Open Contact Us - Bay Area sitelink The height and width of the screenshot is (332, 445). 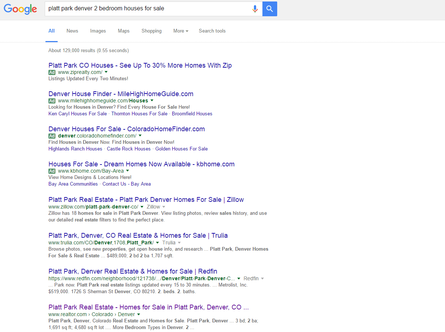(x=126, y=184)
